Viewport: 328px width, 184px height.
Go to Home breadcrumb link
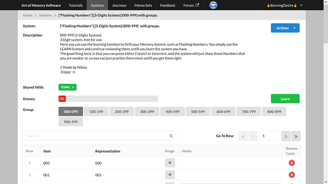(x=28, y=15)
